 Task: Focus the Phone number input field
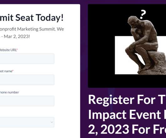click(27, 101)
